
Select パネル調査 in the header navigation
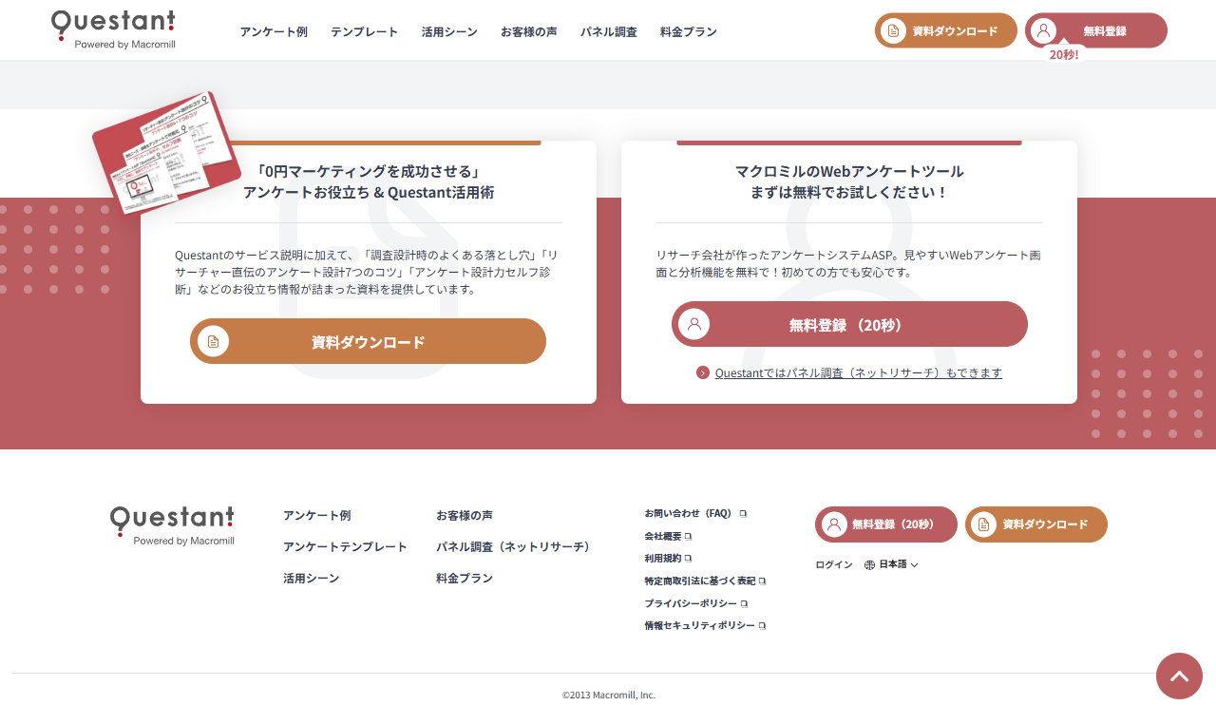[609, 31]
